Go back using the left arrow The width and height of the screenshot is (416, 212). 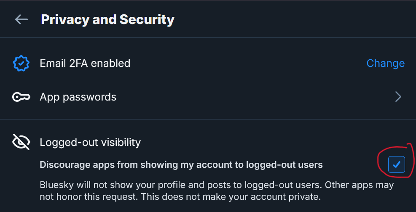(x=21, y=19)
